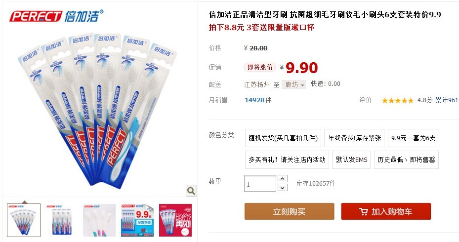Click the quantity input field
This screenshot has width=459, height=242.
pyautogui.click(x=260, y=183)
